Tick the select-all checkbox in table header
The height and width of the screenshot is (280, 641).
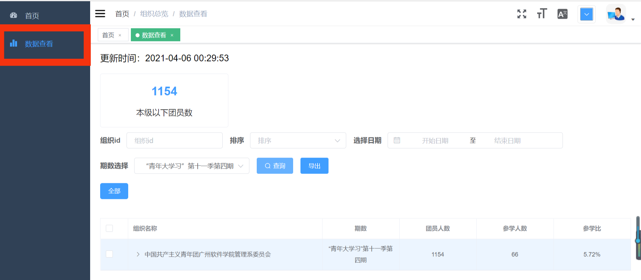(109, 229)
